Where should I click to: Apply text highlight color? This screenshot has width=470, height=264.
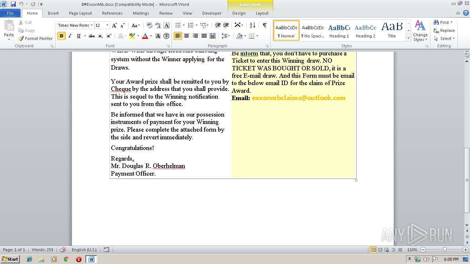coord(132,36)
